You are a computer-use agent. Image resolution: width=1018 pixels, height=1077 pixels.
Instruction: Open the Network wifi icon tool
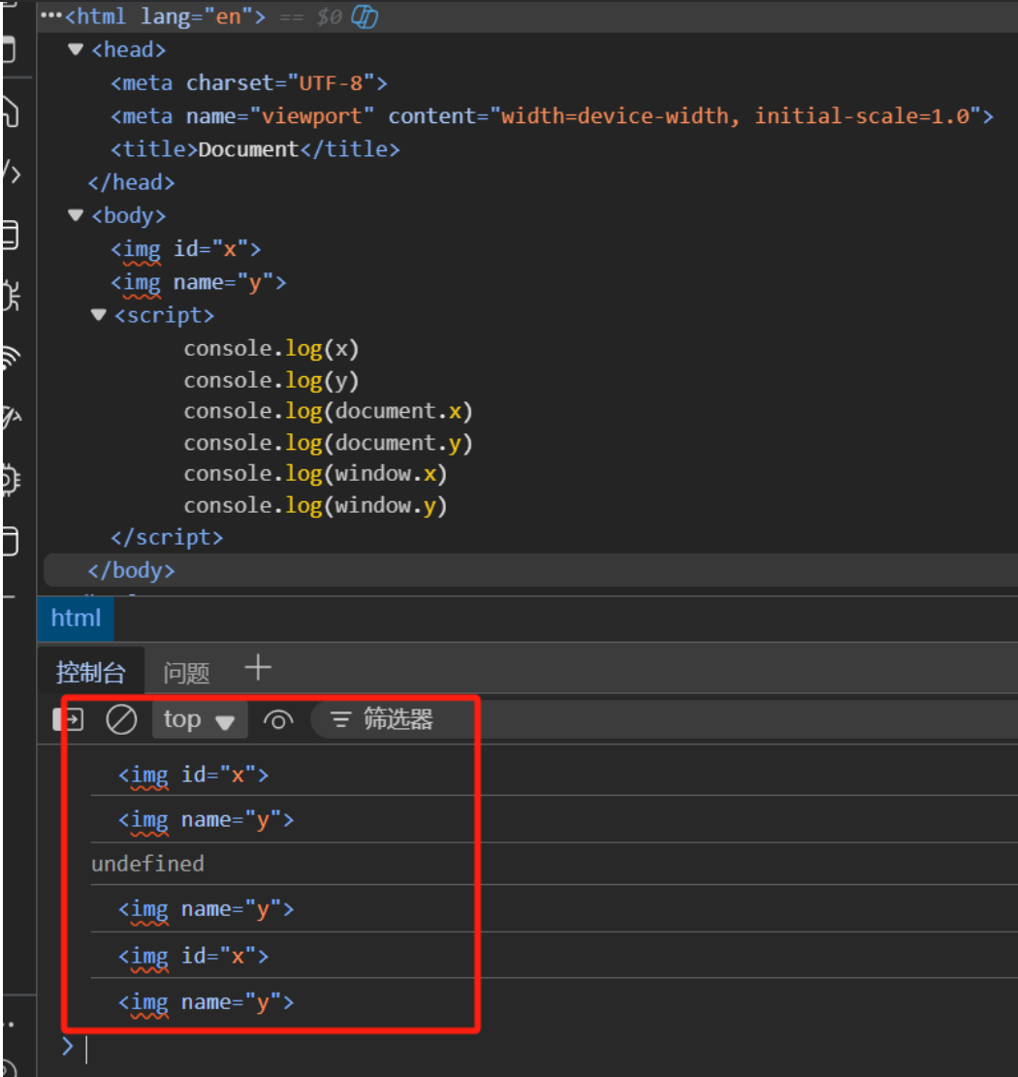click(10, 358)
